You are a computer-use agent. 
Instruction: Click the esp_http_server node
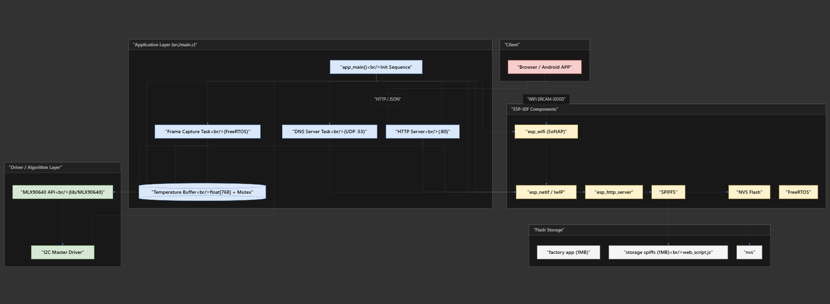(614, 192)
